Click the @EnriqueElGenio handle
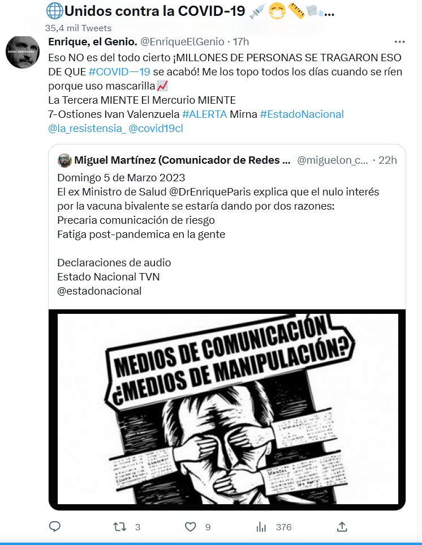This screenshot has height=545, width=422. click(x=182, y=42)
